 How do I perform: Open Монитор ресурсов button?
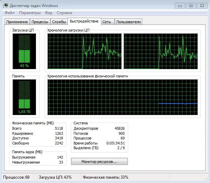pyautogui.click(x=99, y=162)
